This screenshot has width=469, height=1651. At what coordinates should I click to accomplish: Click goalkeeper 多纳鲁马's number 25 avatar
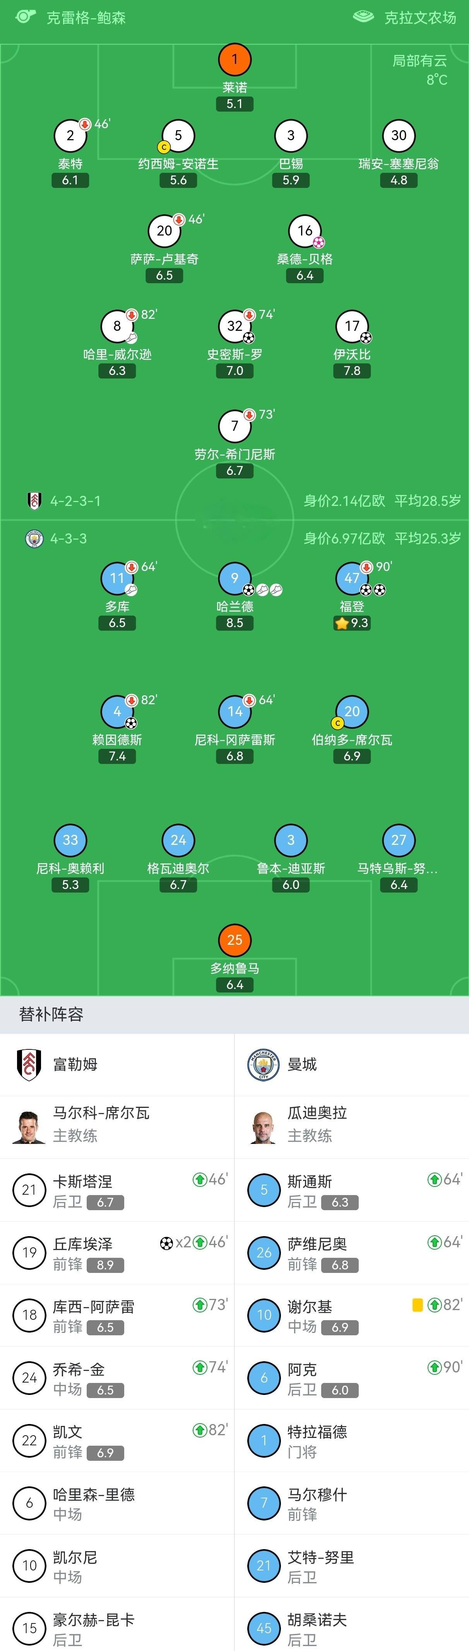click(235, 940)
